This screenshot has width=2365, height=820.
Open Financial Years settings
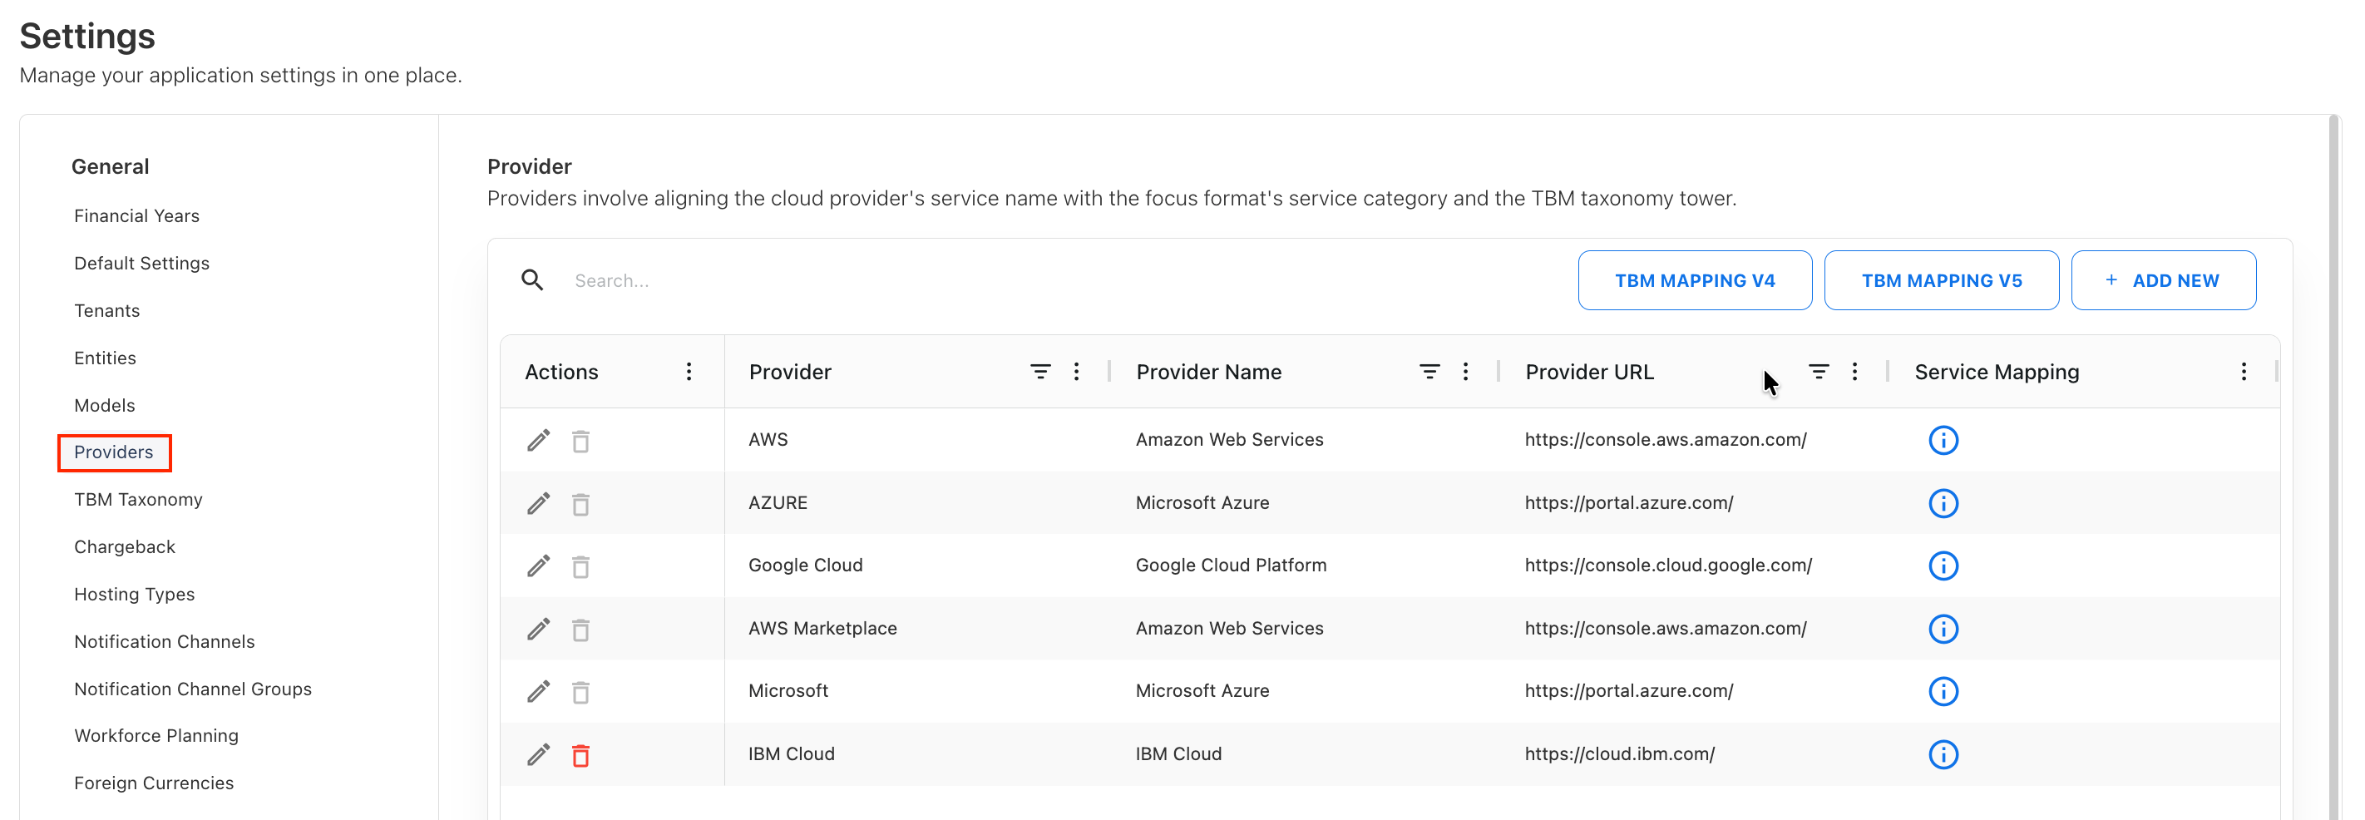(x=137, y=215)
